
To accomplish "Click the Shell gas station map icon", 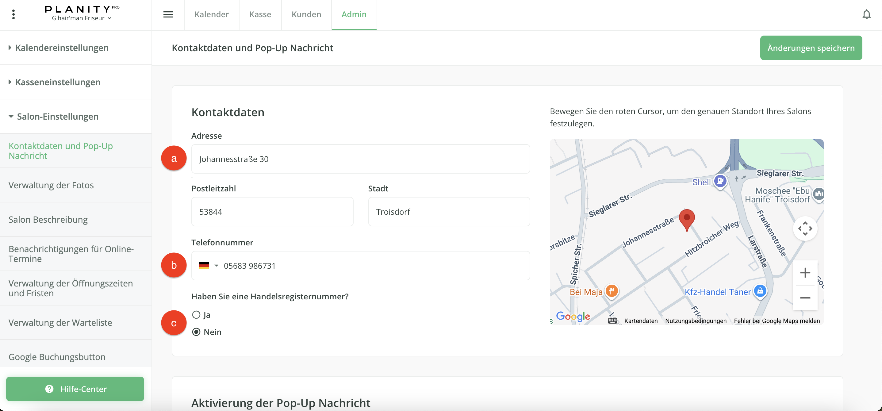I will click(x=720, y=181).
